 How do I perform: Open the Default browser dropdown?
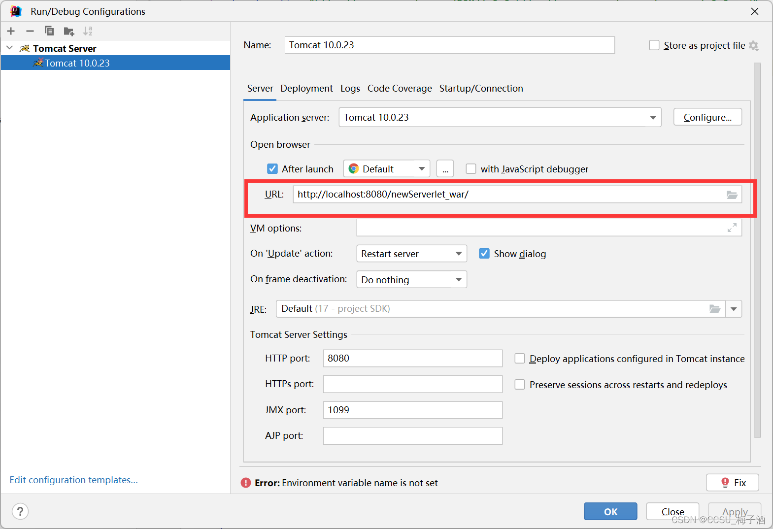coord(387,169)
